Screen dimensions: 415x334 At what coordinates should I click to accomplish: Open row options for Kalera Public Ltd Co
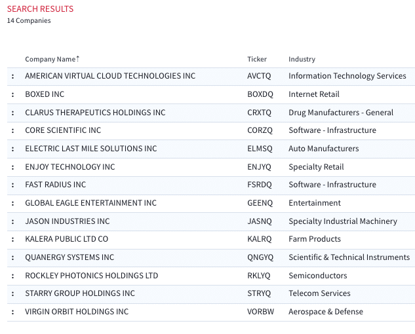(12, 239)
